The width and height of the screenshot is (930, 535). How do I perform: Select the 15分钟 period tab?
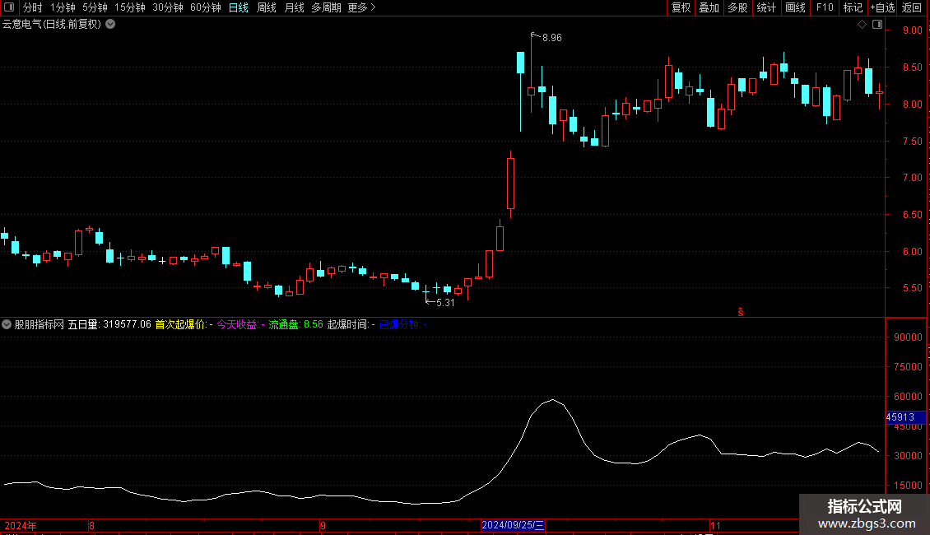click(x=130, y=7)
